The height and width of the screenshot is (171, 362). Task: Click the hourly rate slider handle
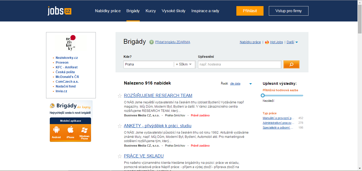263,95
